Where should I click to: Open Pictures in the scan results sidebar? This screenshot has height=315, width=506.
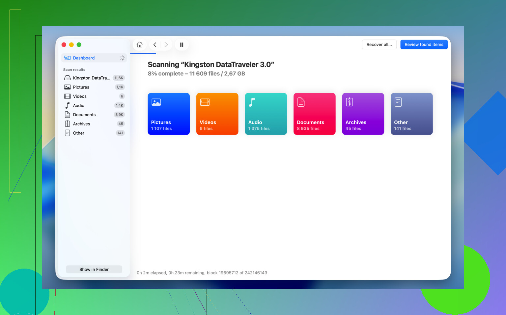click(94, 87)
